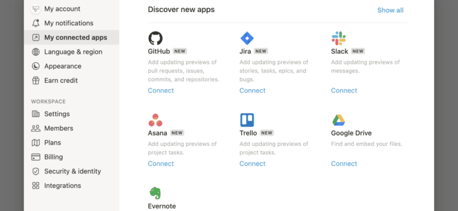Click the bell icon beside My notifications

[36, 23]
